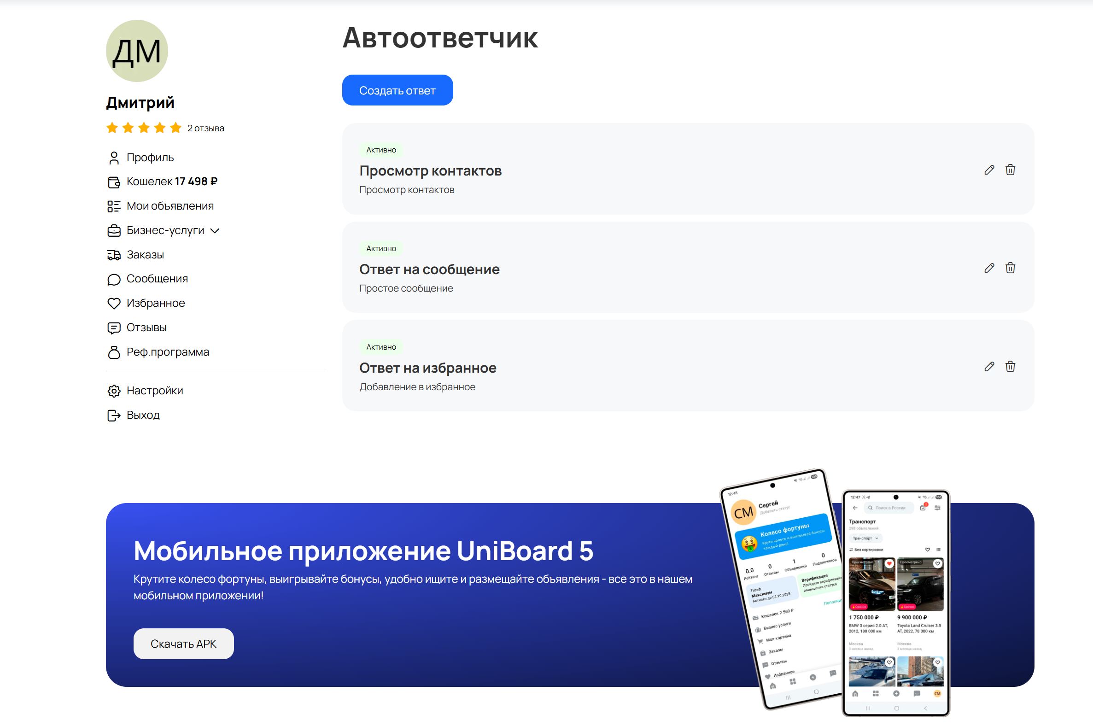Screen dimensions: 1093x726
Task: Log out via Выход
Action: (x=143, y=416)
